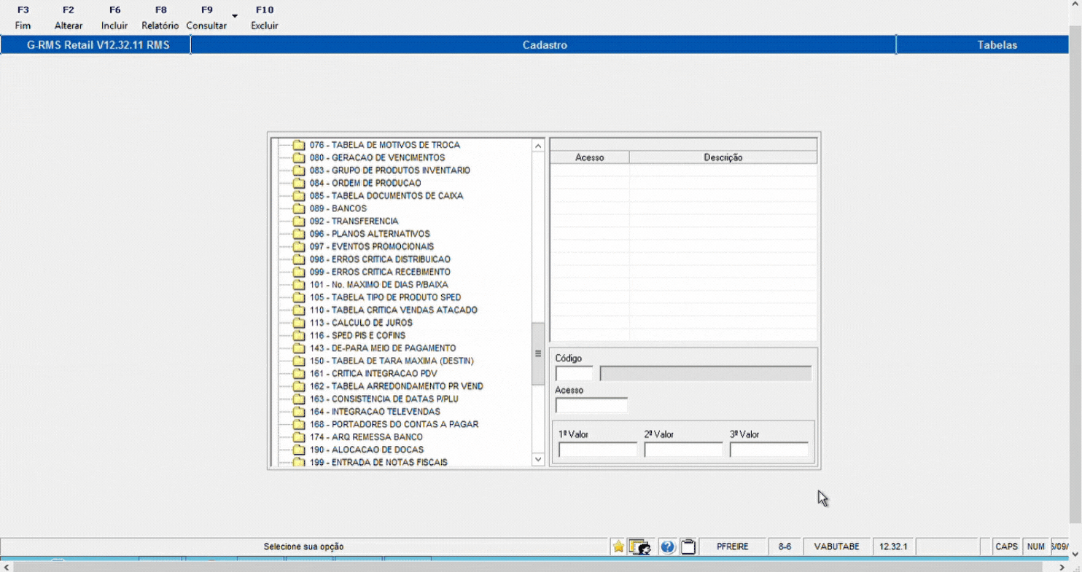
Task: Click folder icon of 096 - PLANOS ALTERNATIVOS
Action: click(299, 234)
